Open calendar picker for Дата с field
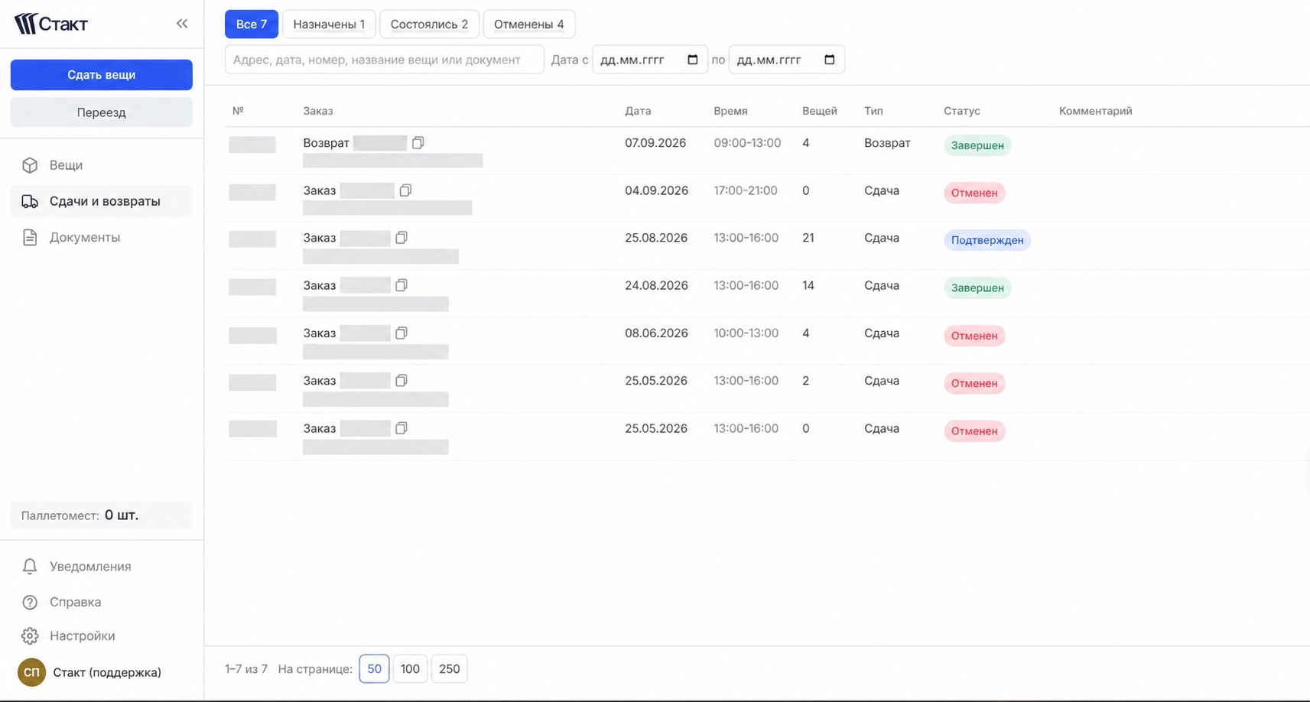Viewport: 1310px width, 702px height. [693, 60]
